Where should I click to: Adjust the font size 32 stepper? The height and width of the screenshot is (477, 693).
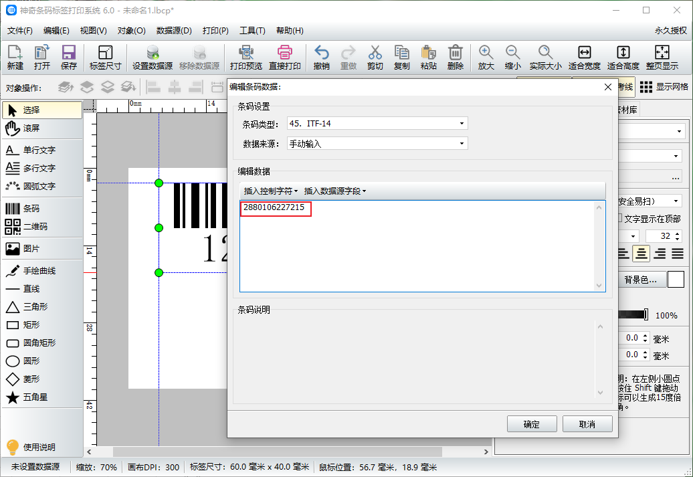pos(678,236)
